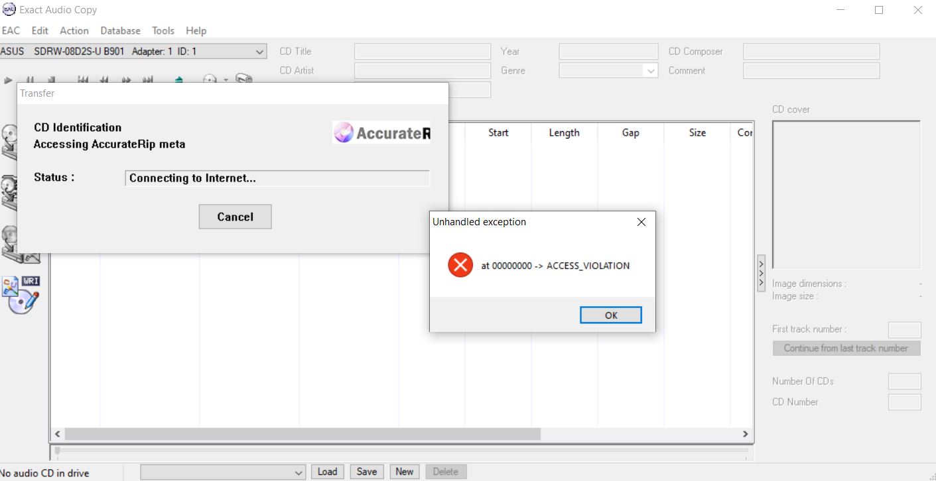The width and height of the screenshot is (936, 481).
Task: Open the Tools menu
Action: tap(163, 30)
